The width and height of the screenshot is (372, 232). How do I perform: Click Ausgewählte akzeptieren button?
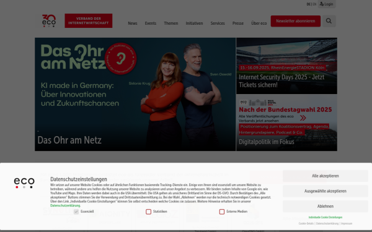tap(325, 191)
